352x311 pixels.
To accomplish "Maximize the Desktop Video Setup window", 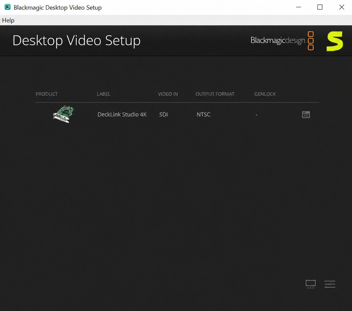I will [320, 7].
